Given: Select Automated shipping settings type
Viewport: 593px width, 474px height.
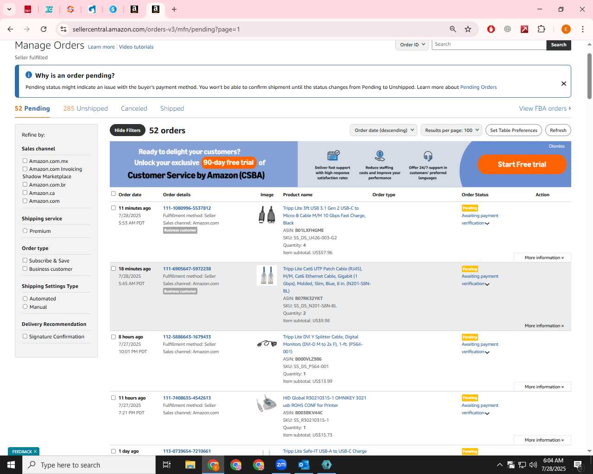Looking at the screenshot, I should pos(25,299).
